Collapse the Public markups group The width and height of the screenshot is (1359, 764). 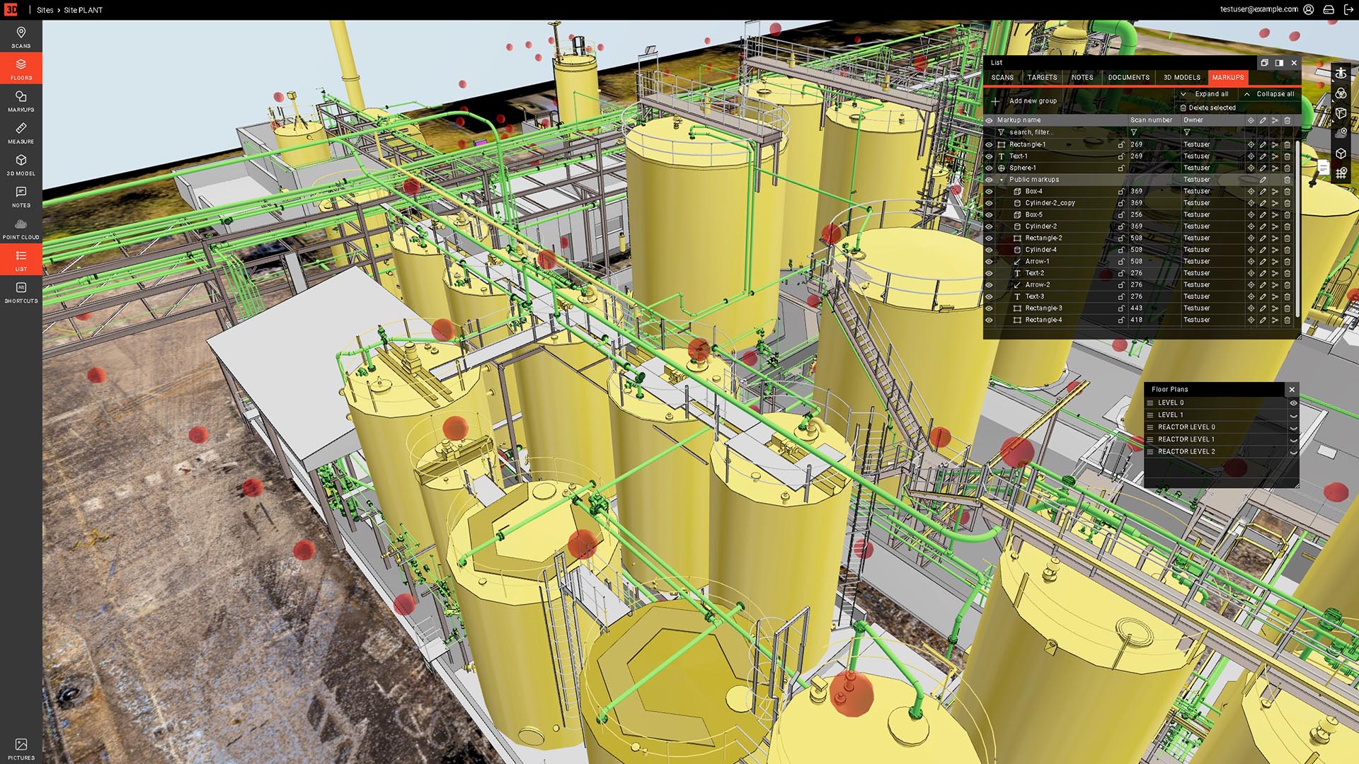click(1000, 179)
